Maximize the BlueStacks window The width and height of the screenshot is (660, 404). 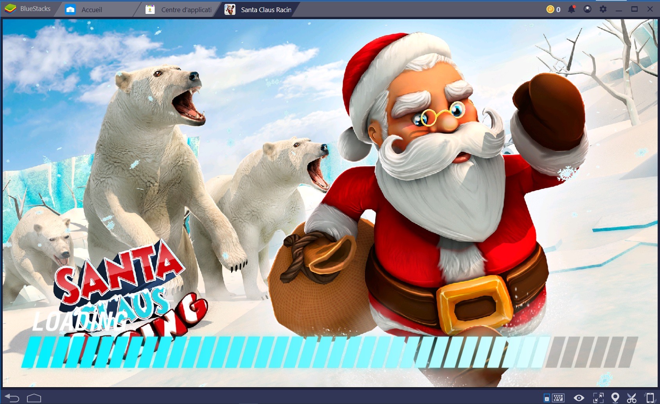[635, 9]
